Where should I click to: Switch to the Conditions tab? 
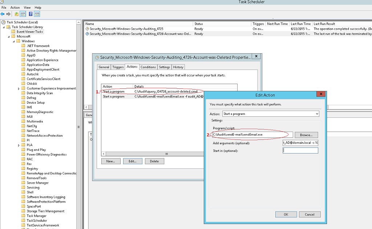point(148,67)
